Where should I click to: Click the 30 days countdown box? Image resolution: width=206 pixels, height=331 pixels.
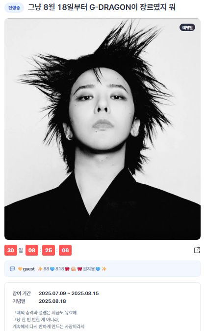point(11,250)
